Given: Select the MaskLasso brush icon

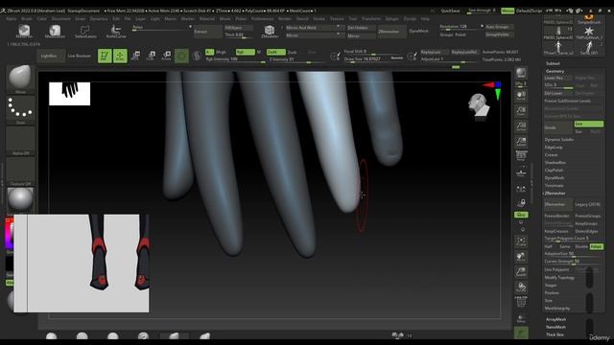Looking at the screenshot, I should click(55, 31).
